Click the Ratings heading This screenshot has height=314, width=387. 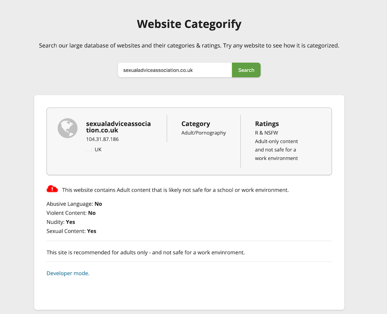267,124
